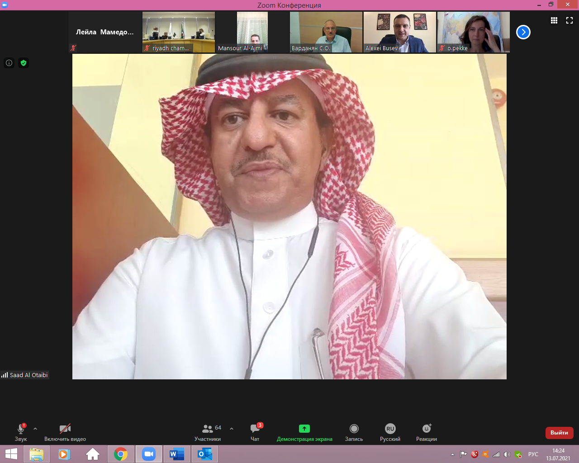Leave the meeting with Выйти button
Image resolution: width=579 pixels, height=463 pixels.
pos(559,433)
